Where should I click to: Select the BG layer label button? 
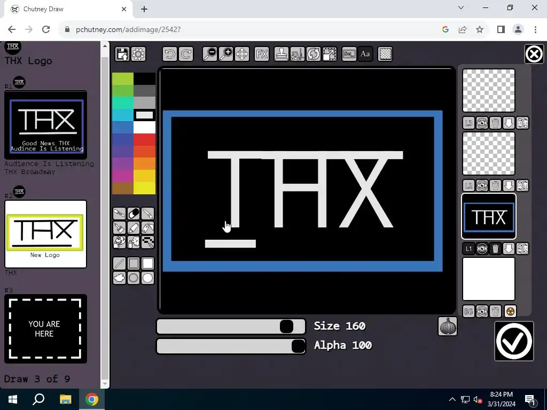(x=468, y=311)
